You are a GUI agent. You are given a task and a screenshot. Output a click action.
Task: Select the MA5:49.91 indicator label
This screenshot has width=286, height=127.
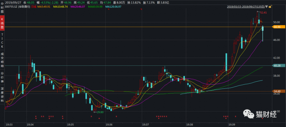pyautogui.click(x=44, y=7)
